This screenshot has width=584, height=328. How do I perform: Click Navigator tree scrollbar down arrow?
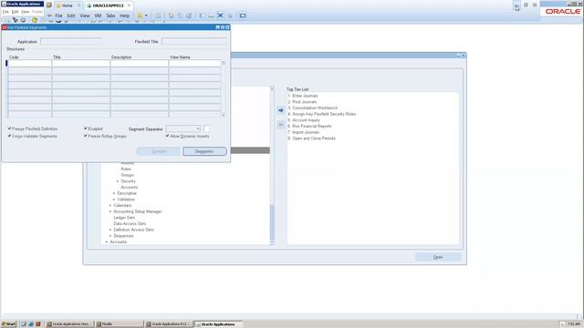272,242
